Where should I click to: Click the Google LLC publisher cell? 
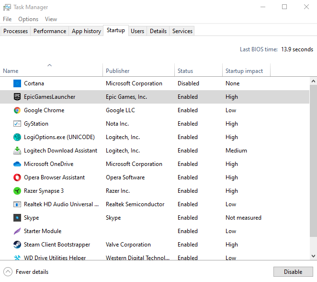(x=120, y=110)
